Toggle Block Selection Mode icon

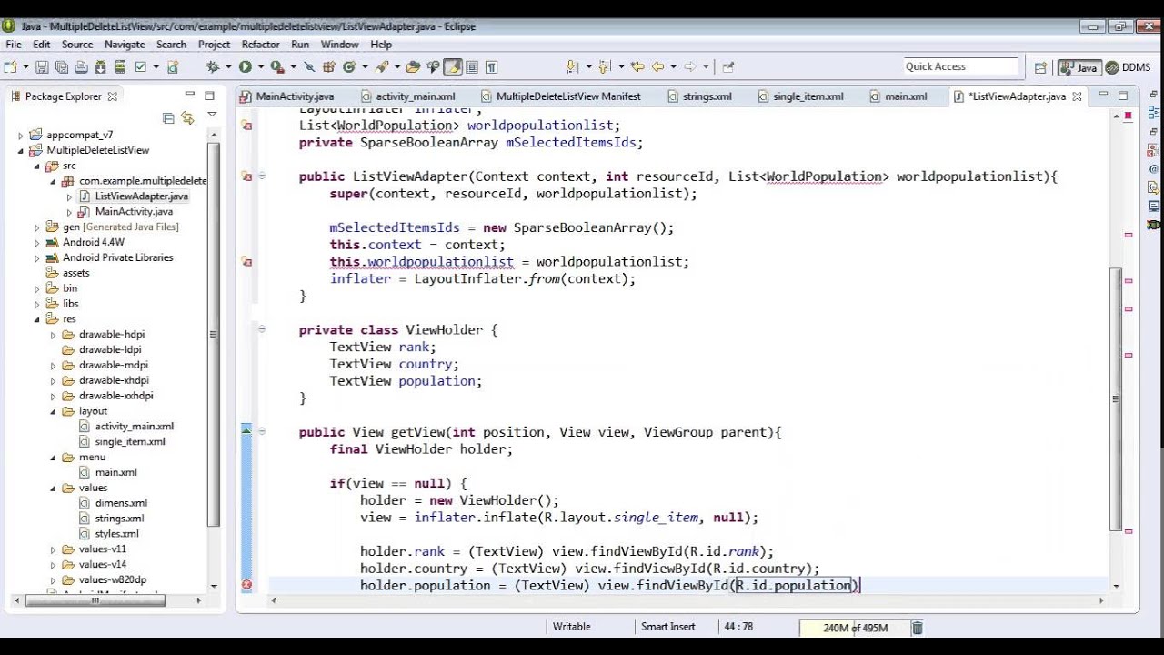point(472,66)
